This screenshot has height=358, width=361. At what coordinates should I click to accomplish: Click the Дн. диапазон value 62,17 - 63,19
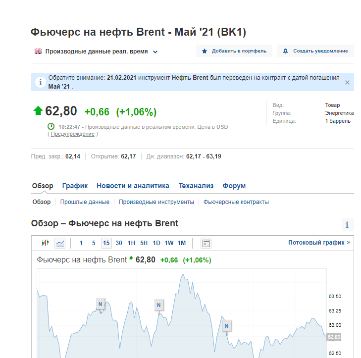204,156
